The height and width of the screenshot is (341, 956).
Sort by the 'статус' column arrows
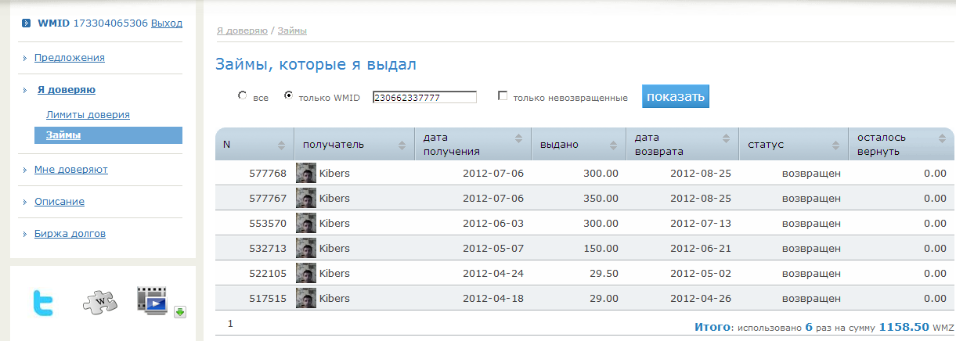click(x=835, y=145)
